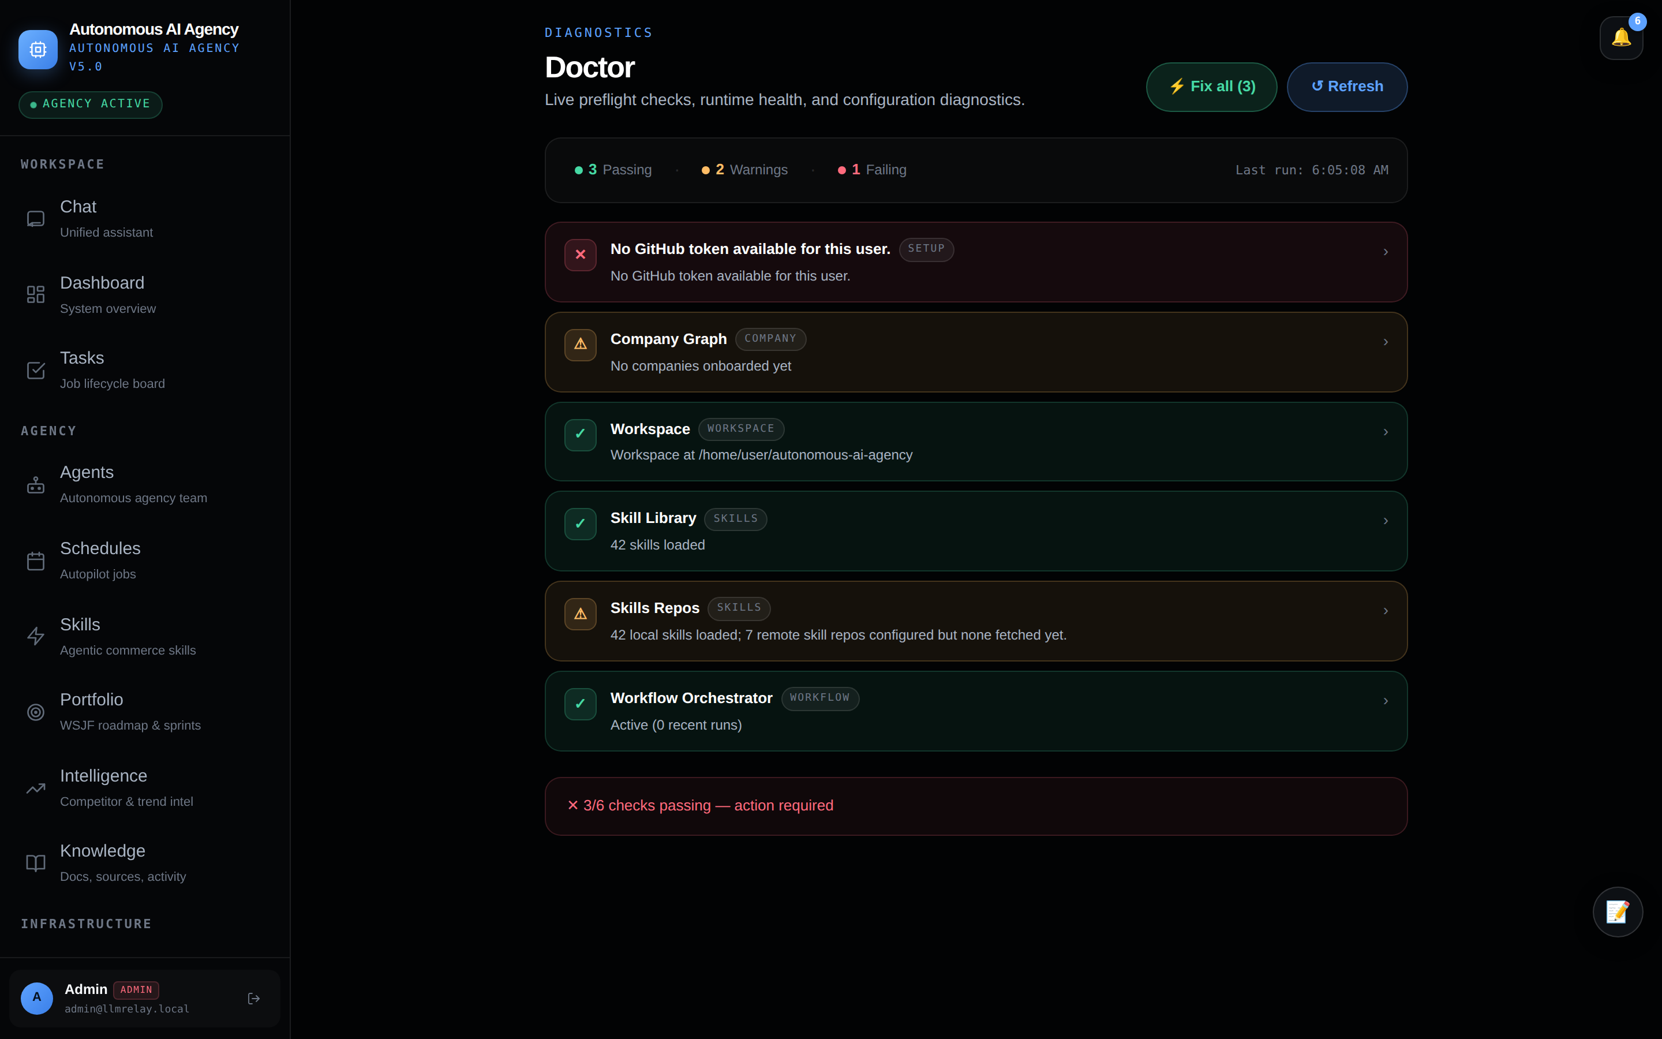Click the Skills lightning bolt icon

click(x=36, y=636)
